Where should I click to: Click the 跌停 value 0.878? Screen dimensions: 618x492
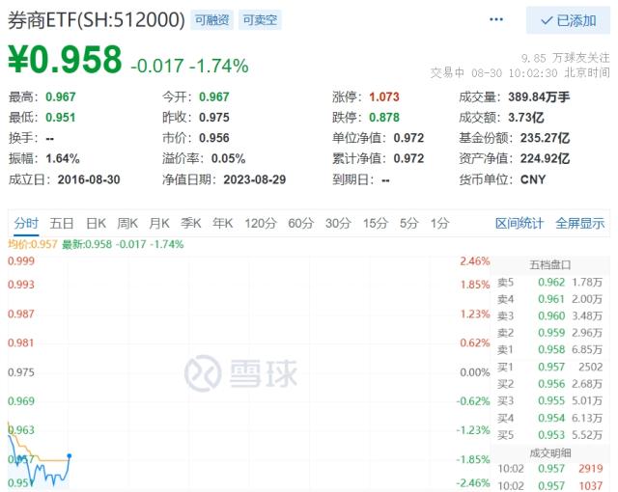click(x=384, y=118)
